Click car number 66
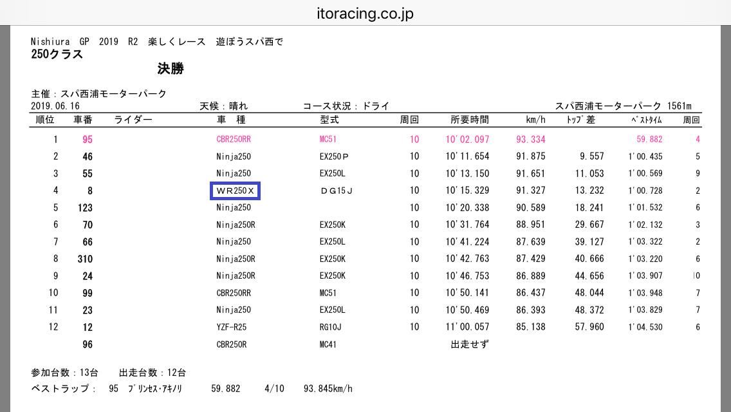The height and width of the screenshot is (412, 731). 87,242
